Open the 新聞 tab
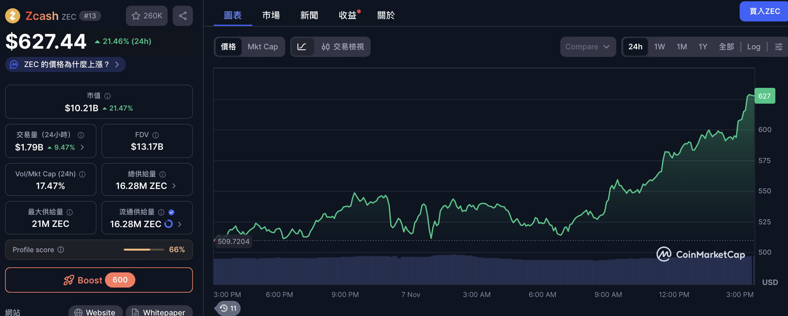 click(x=309, y=15)
